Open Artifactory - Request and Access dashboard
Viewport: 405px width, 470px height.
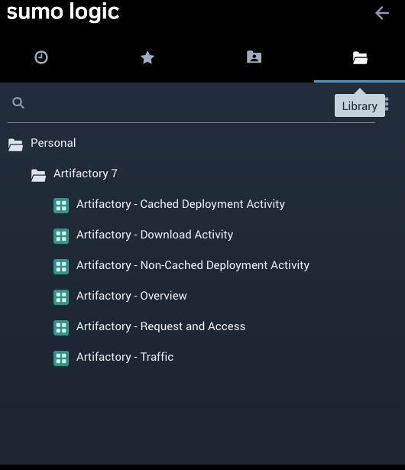point(160,326)
